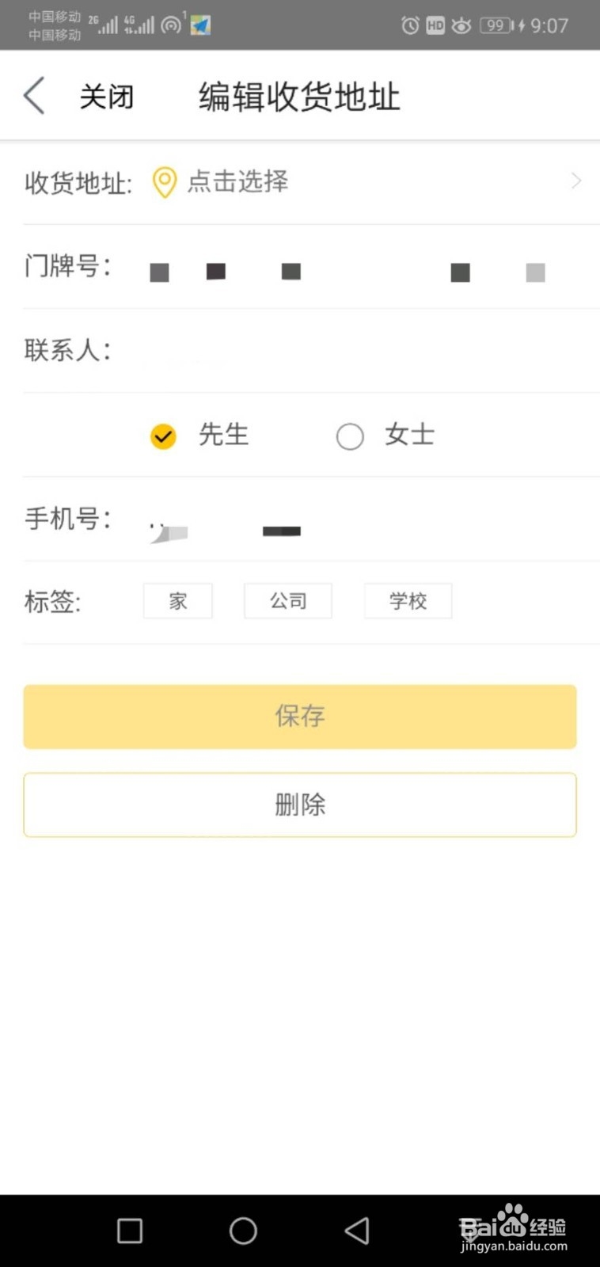Select the 先生 radio option
The image size is (600, 1267).
tap(164, 436)
